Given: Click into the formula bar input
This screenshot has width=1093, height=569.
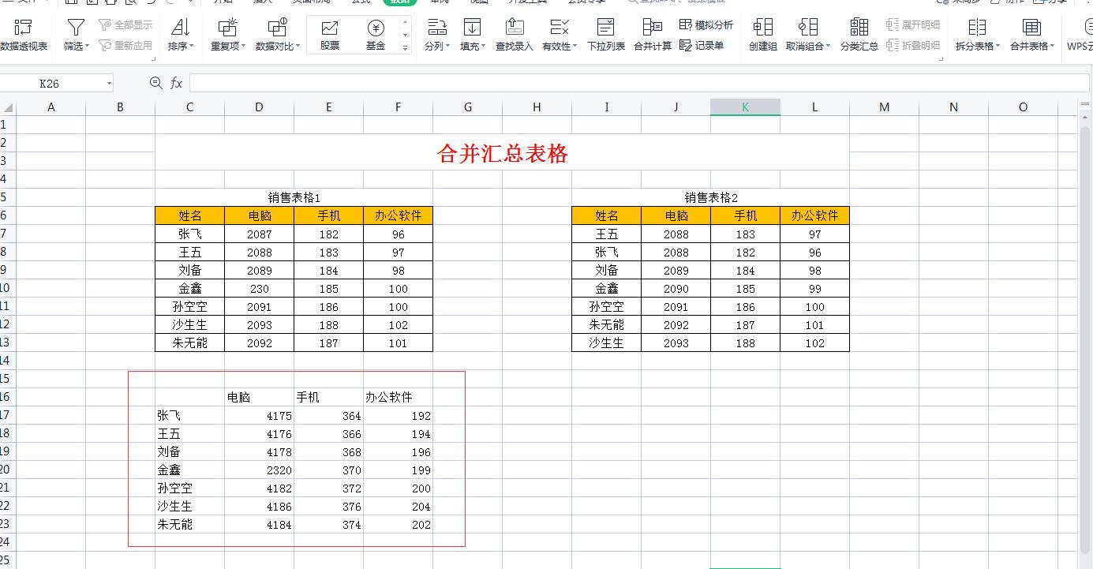Looking at the screenshot, I should point(639,83).
